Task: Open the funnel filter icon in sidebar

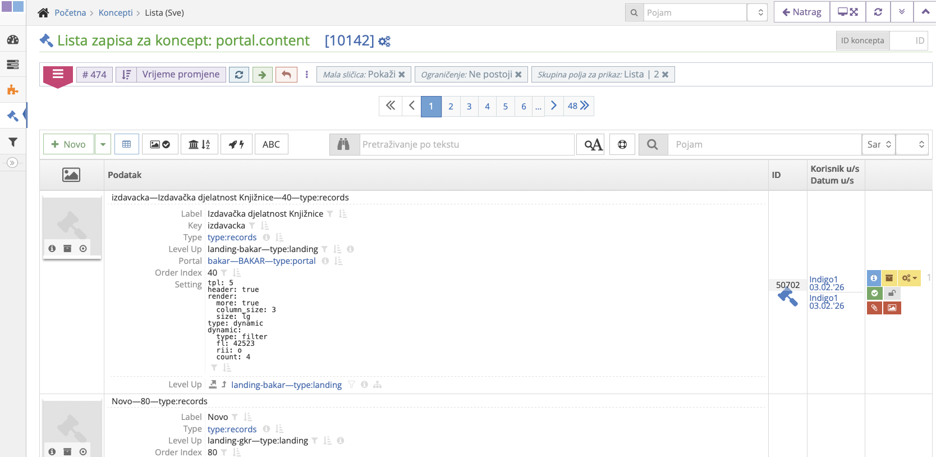Action: click(12, 142)
